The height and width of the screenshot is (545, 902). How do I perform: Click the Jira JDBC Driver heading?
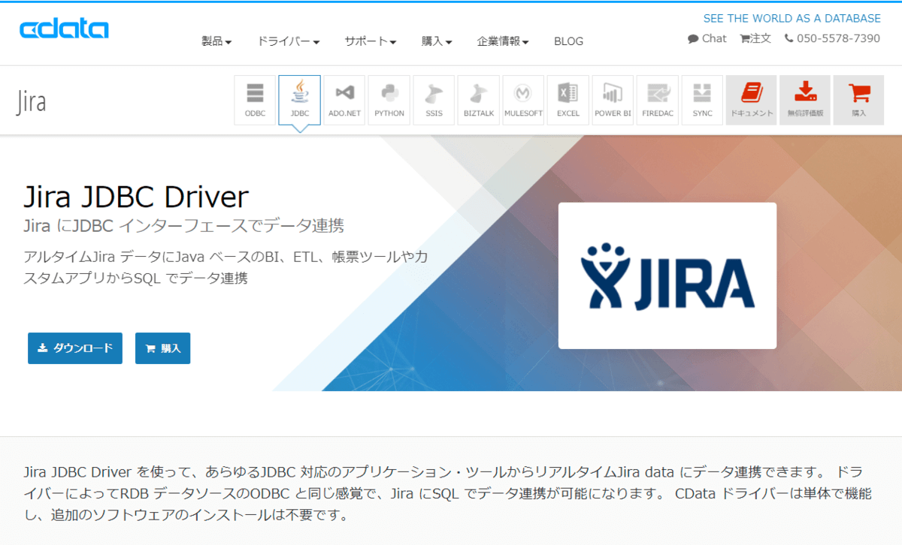click(136, 197)
